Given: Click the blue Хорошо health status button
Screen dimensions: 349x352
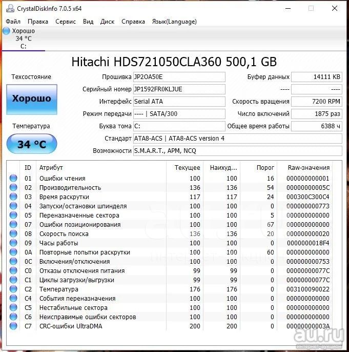Looking at the screenshot, I should 32,100.
